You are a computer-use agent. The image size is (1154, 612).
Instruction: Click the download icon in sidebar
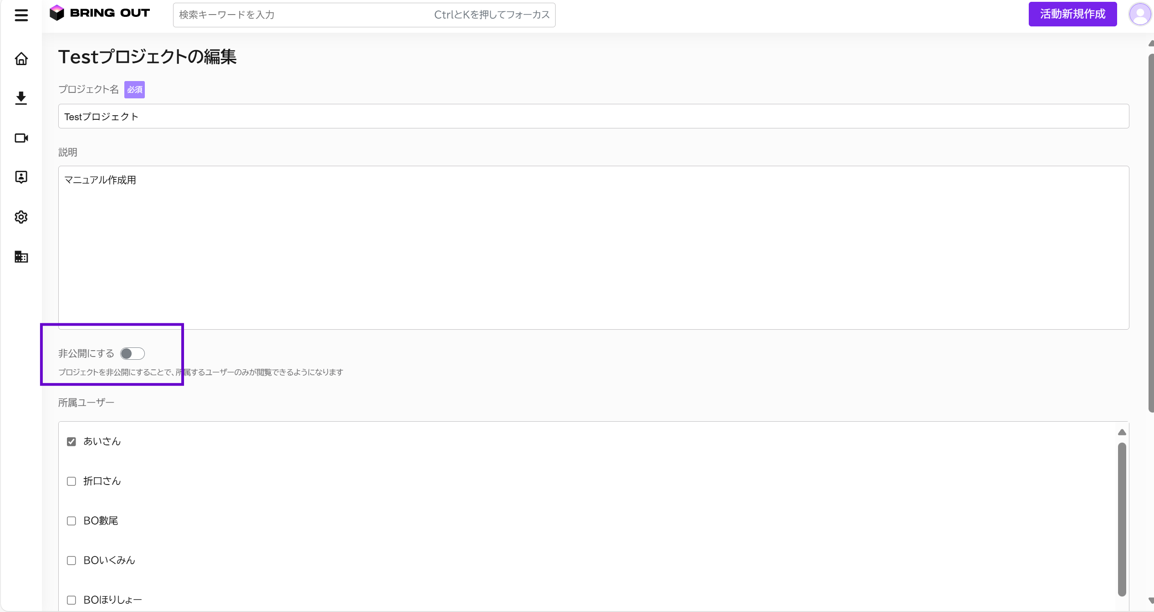click(x=21, y=98)
